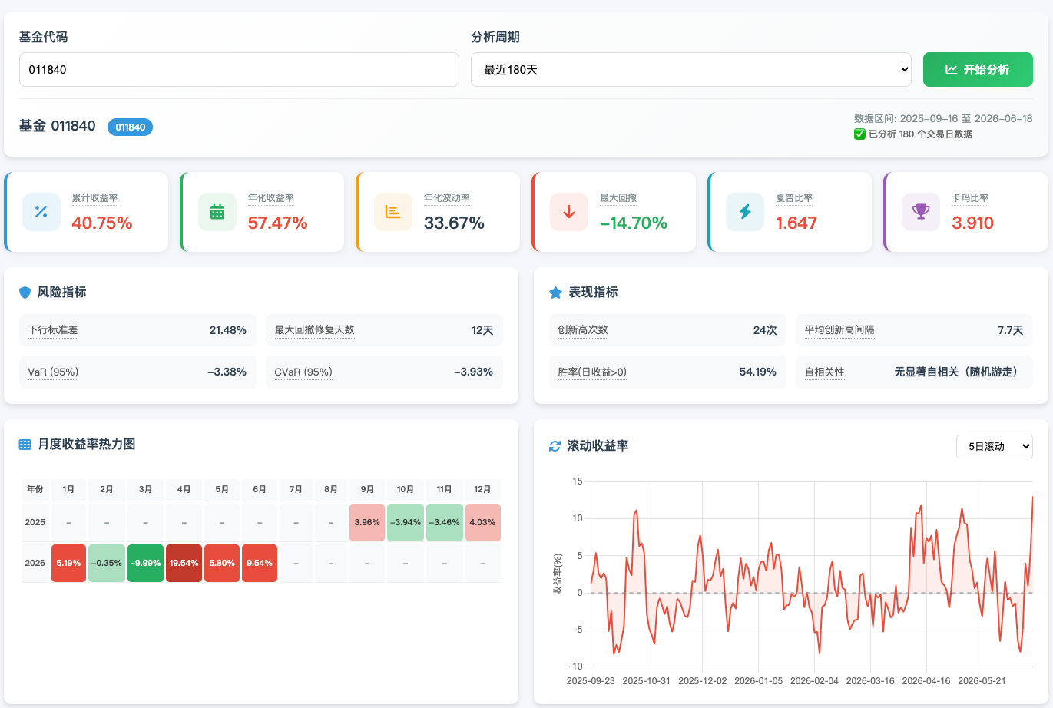Click the star icon beside 表现指标
1053x708 pixels.
tap(556, 293)
